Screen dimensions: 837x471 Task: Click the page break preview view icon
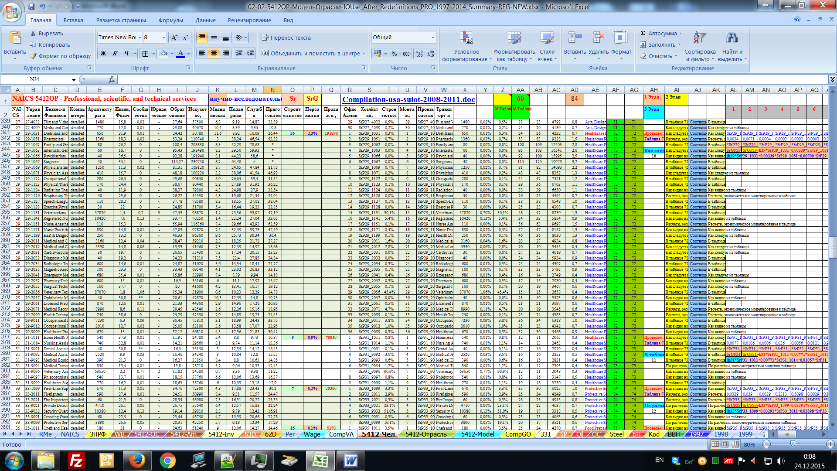pos(735,444)
